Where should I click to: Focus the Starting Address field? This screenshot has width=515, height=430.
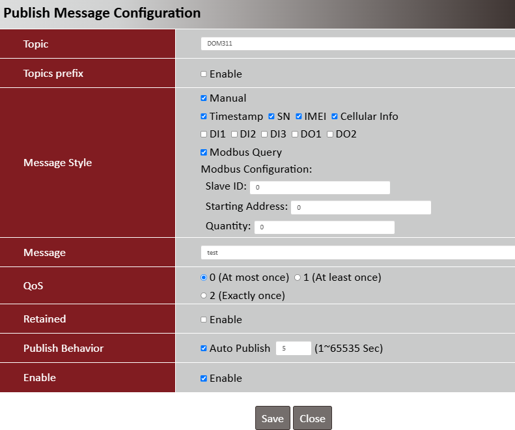361,208
